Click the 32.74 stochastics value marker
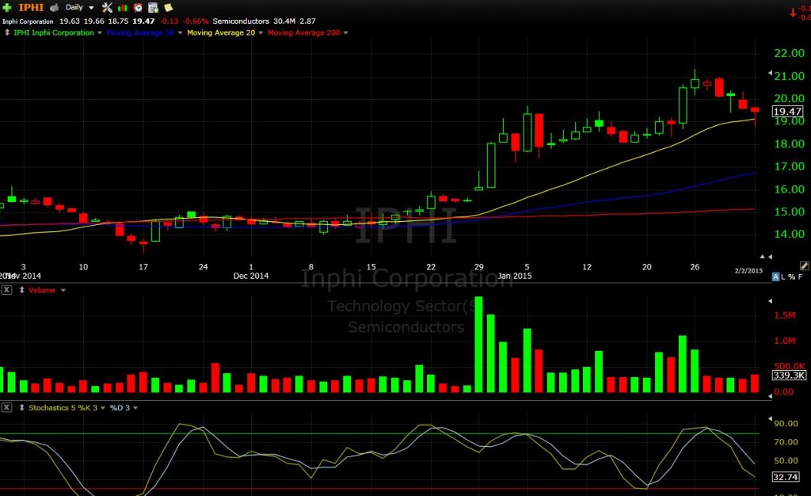Image resolution: width=811 pixels, height=496 pixels. click(785, 477)
